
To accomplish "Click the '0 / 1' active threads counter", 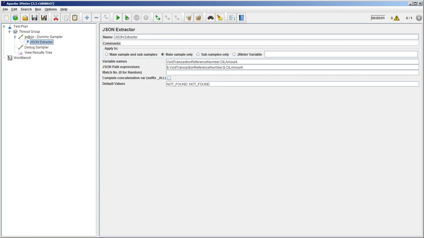I will pos(409,18).
